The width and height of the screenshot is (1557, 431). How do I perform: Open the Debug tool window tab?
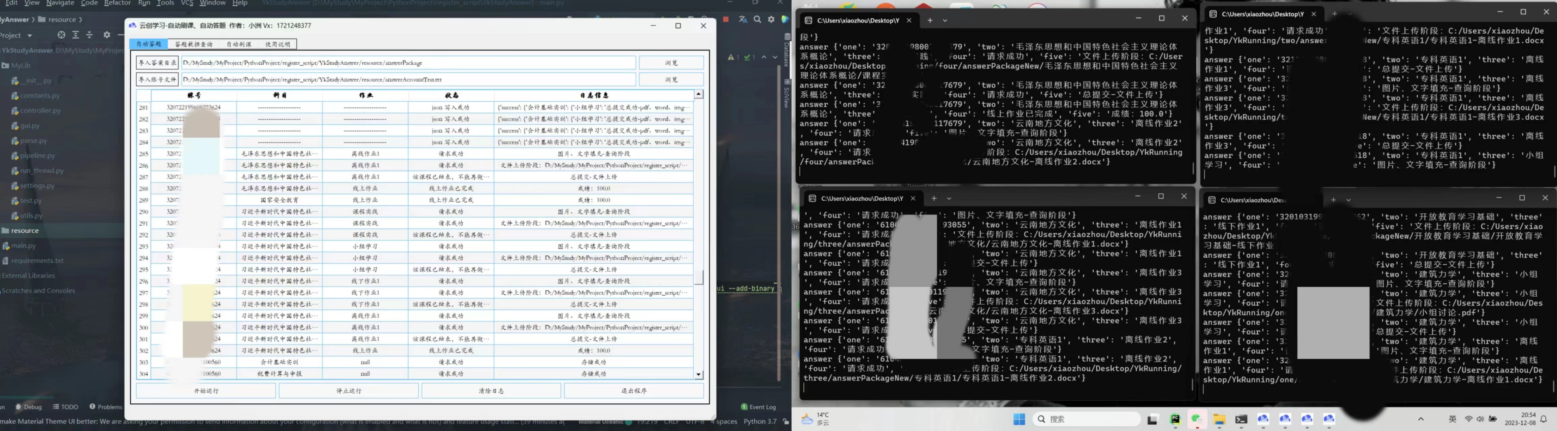29,407
